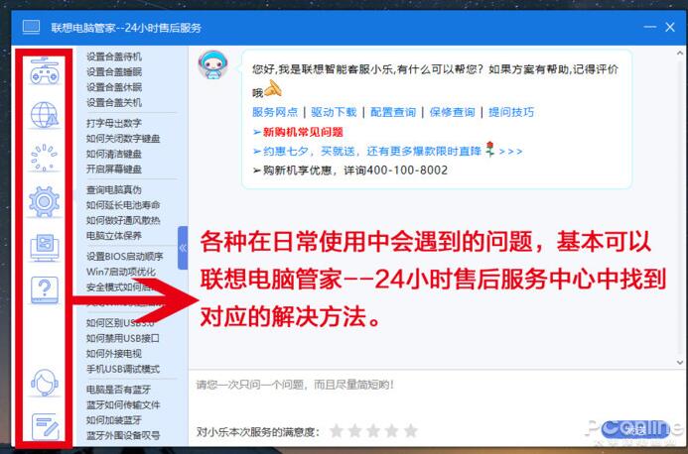
Task: Rate service with the fifth star
Action: click(411, 431)
